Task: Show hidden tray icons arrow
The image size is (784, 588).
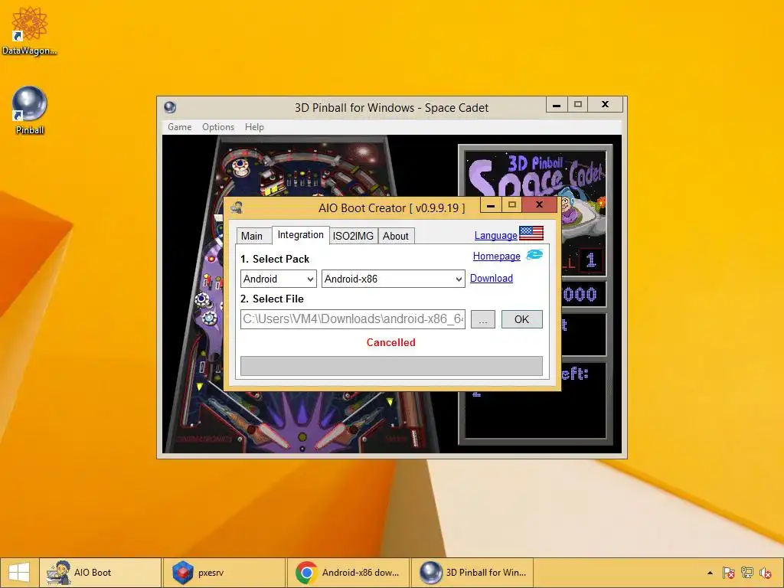Action: (x=710, y=573)
